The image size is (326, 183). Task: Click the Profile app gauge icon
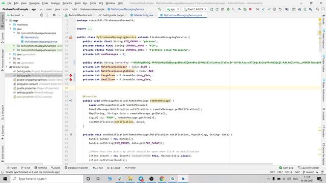(x=239, y=9)
